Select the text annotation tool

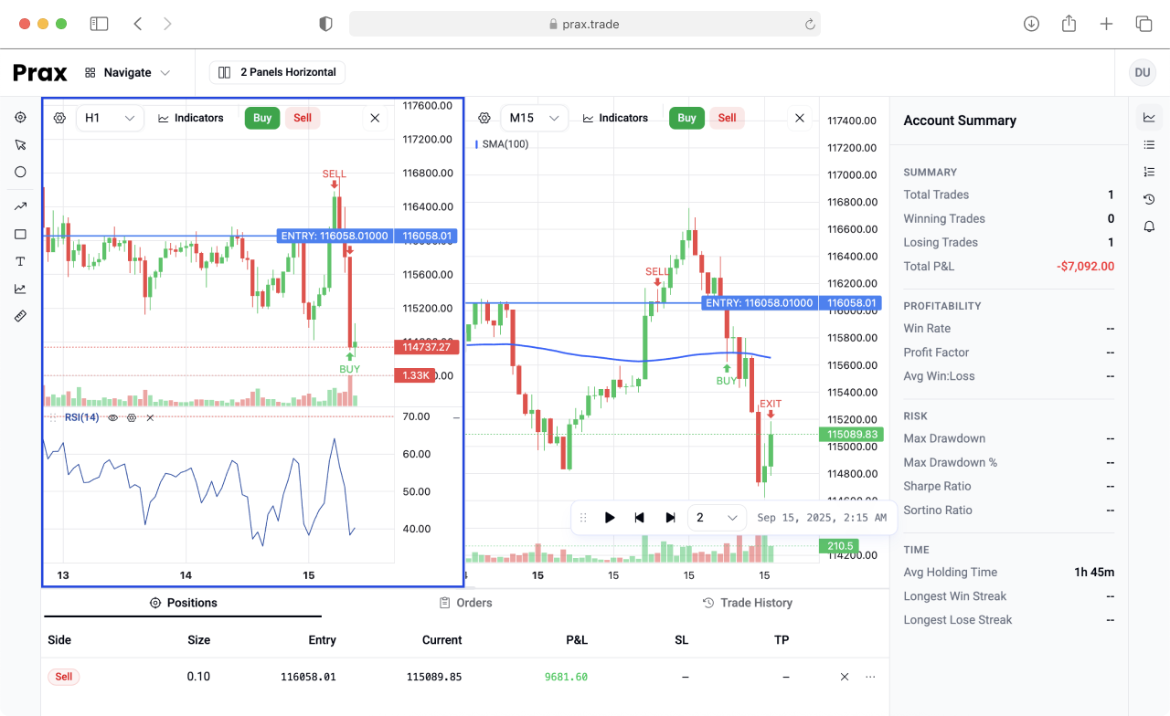click(20, 261)
